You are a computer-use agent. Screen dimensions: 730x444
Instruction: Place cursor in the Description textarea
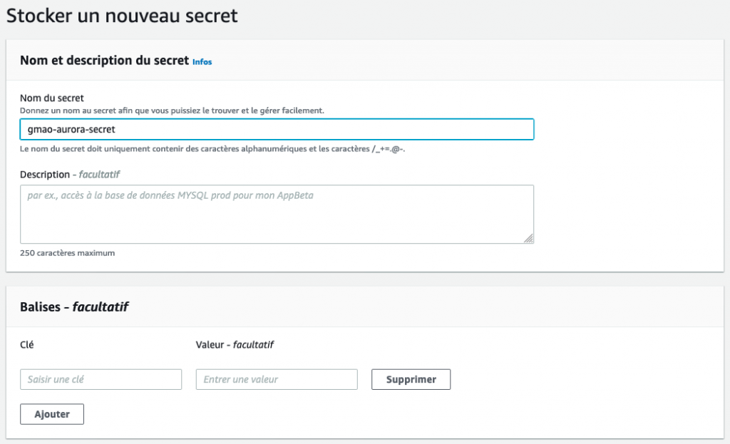pos(277,214)
